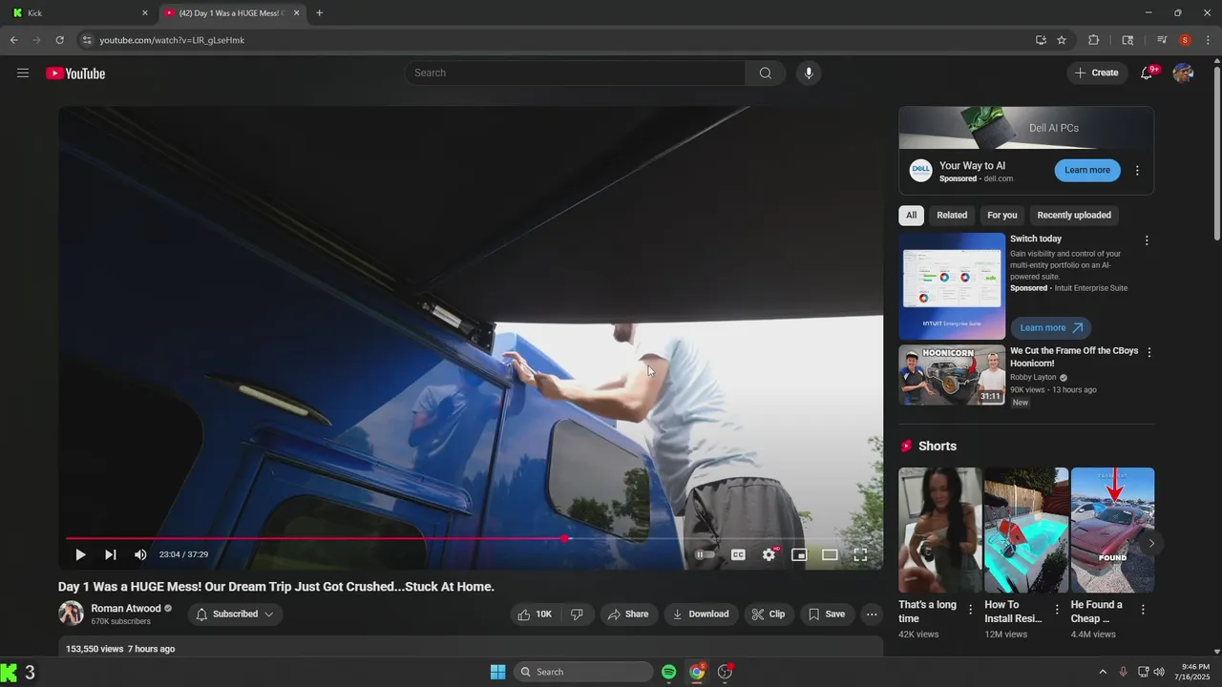This screenshot has height=687, width=1222.
Task: Switch to theater mode
Action: click(x=830, y=554)
